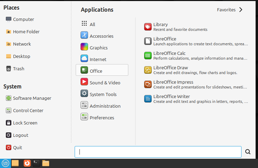Click the LibreOffice Start Center icon
The height and width of the screenshot is (168, 258).
148,41
